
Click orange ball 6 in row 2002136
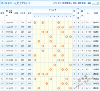58,23
